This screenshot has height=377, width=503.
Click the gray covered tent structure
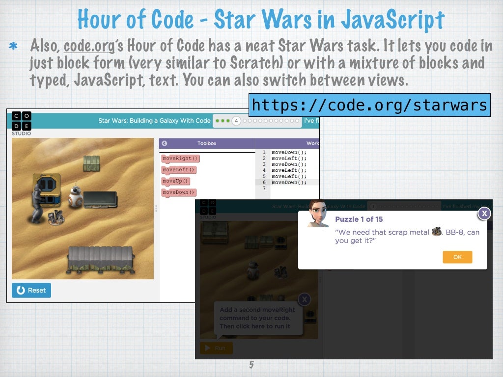pyautogui.click(x=100, y=259)
